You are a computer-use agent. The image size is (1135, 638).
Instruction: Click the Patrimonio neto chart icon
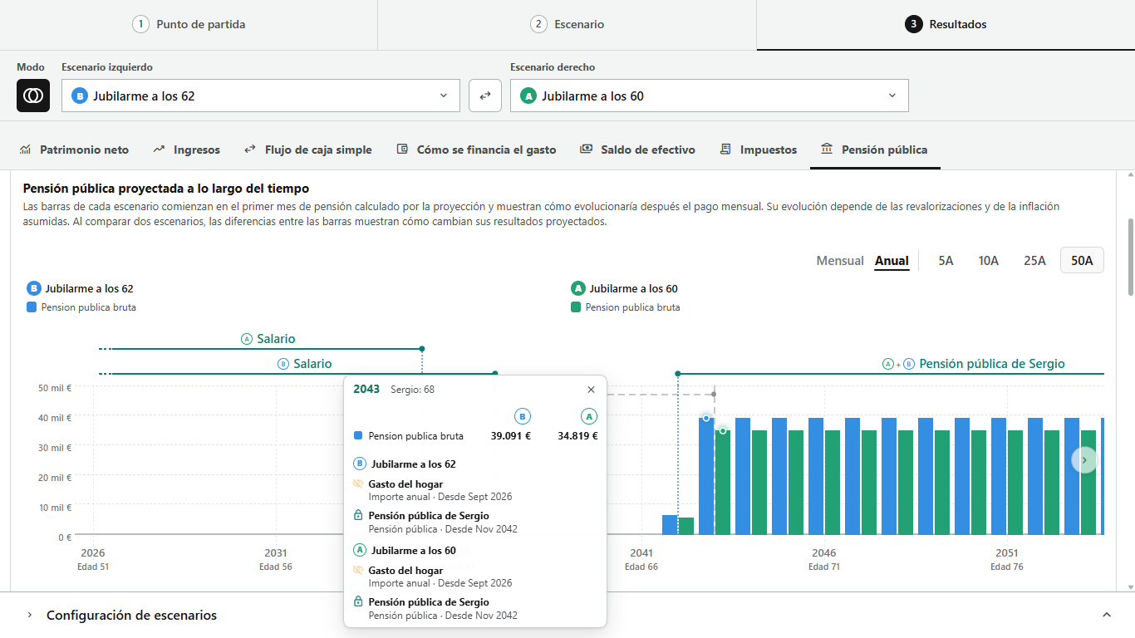[x=26, y=150]
